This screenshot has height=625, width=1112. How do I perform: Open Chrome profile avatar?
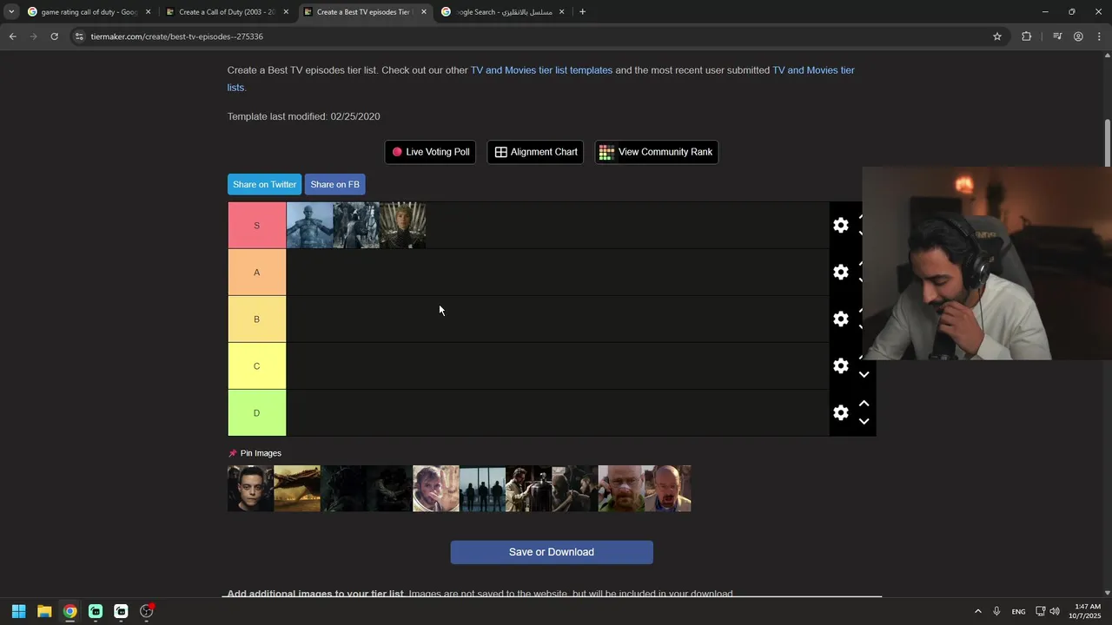point(1078,36)
